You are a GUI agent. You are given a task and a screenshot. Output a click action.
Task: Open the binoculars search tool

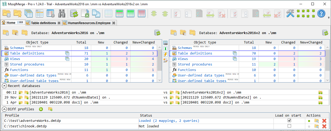coord(61,13)
